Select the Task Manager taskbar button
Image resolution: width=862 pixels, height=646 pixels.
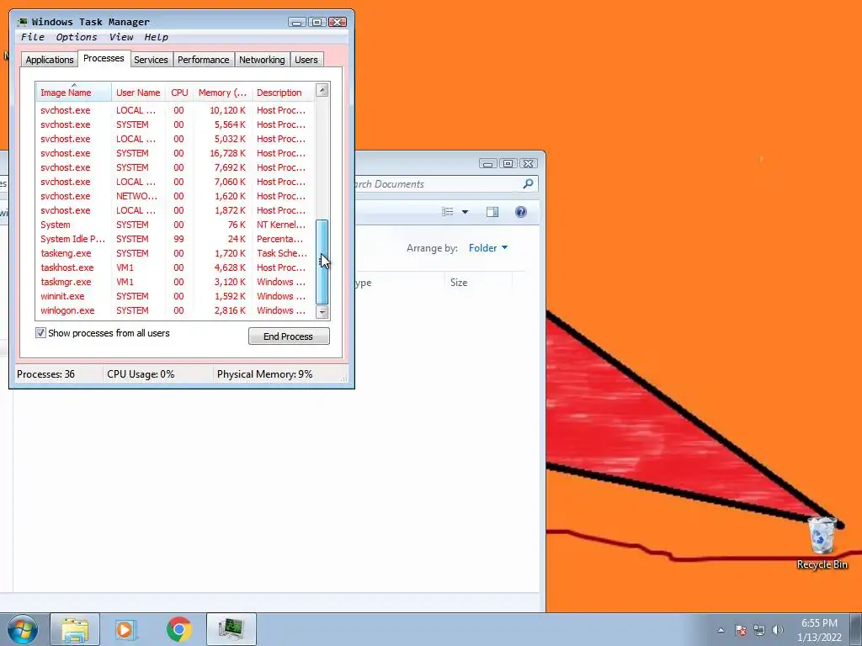pos(231,629)
